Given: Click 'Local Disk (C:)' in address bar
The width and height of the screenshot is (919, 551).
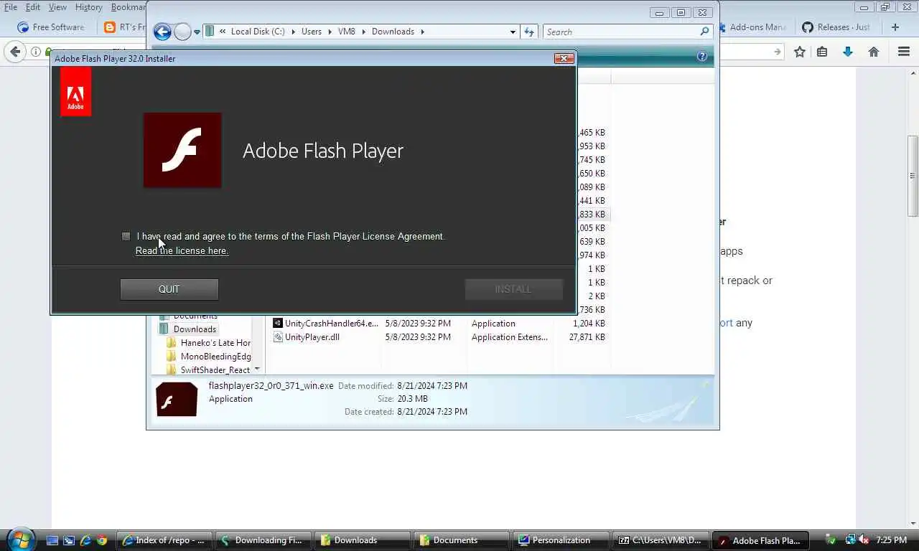Looking at the screenshot, I should click(257, 32).
